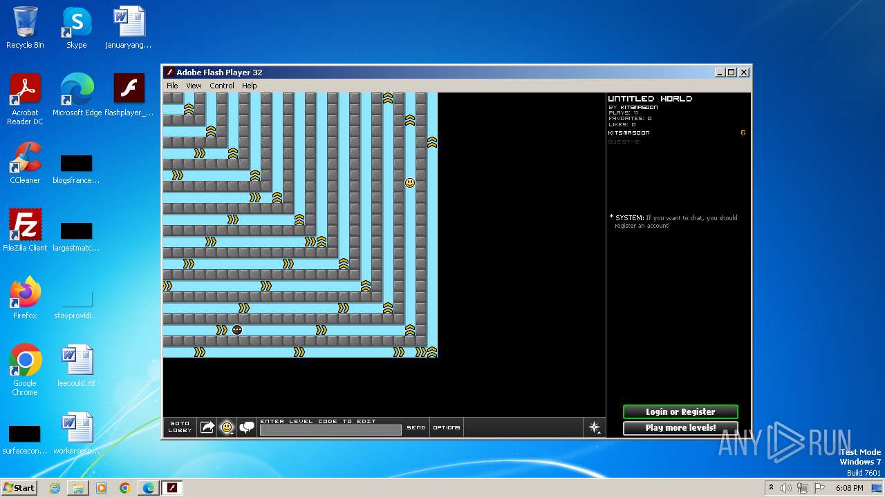
Task: Click the Start button
Action: coord(19,487)
